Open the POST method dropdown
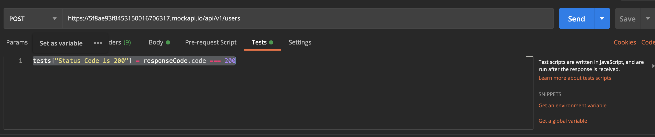The height and width of the screenshot is (137, 655). (x=33, y=19)
